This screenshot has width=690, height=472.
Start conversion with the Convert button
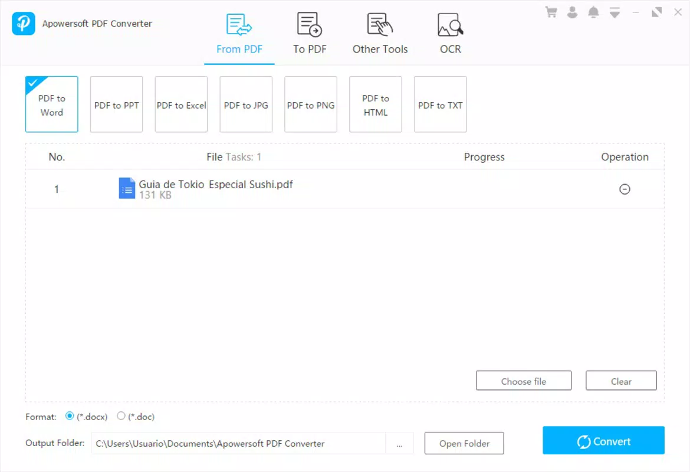[x=603, y=440]
